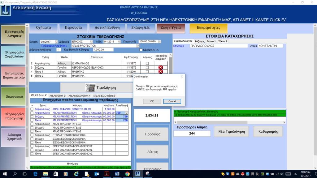Screen dimensions: 317x178
Task: Tick Ασφαλισμένος ΑΤΛΑΣ ΠΡΟΛΗΨΗ ΥΓΕΙΑΣ checkbox
Action: click(x=32, y=124)
